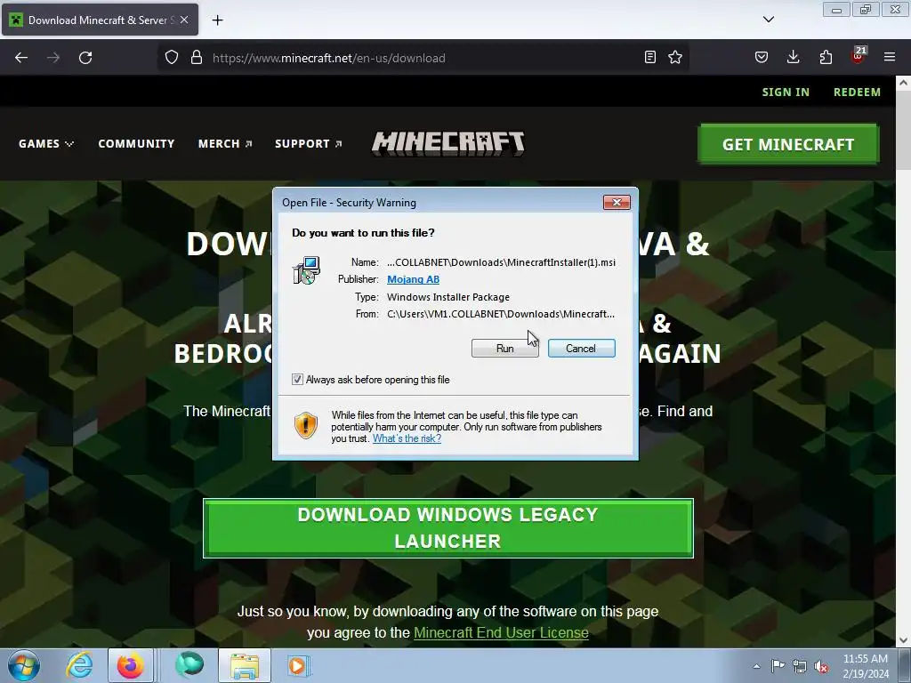Toggle reader view icon in address bar

point(650,57)
